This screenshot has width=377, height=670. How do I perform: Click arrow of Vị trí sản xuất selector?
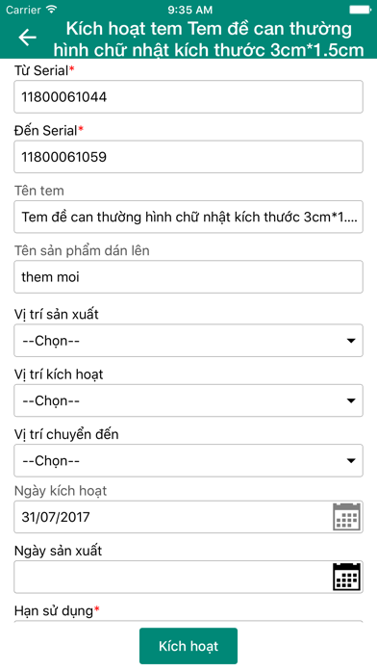[x=351, y=341]
